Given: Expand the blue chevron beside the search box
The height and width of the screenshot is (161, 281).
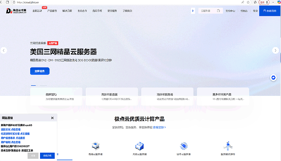Looking at the screenshot, I should pos(193,11).
